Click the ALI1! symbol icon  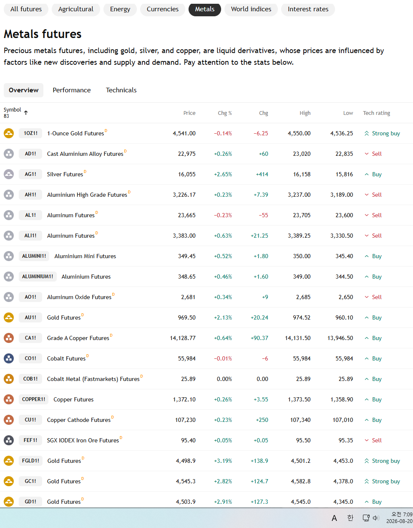[9, 236]
